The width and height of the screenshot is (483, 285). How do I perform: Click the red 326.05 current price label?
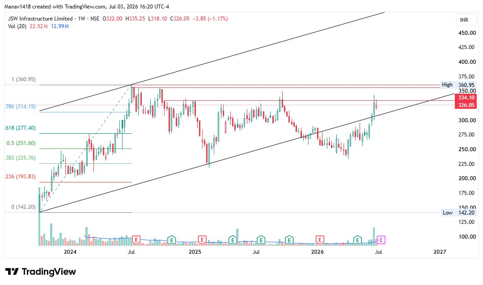point(466,105)
